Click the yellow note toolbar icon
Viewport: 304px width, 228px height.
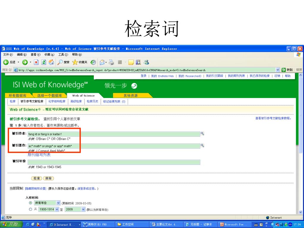click(x=131, y=62)
